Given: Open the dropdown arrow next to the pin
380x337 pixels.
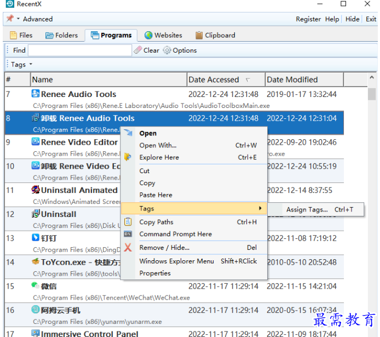Looking at the screenshot, I should click(x=18, y=19).
